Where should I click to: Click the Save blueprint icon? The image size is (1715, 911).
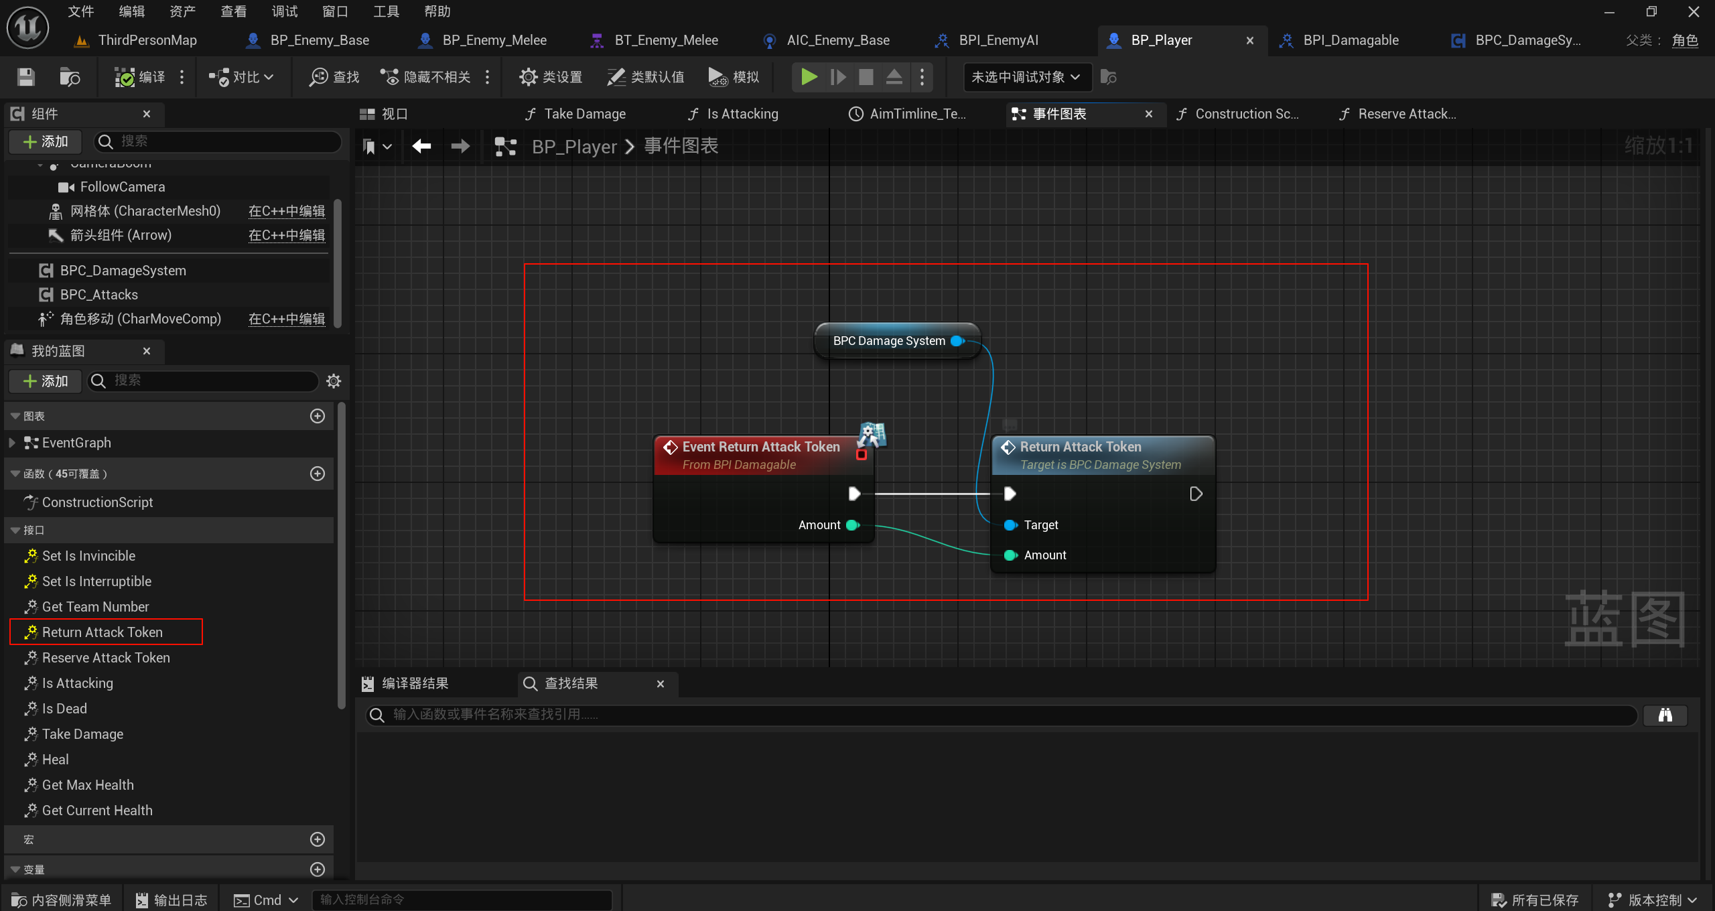tap(25, 77)
